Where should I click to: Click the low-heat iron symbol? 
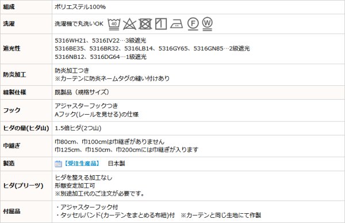(x=177, y=24)
